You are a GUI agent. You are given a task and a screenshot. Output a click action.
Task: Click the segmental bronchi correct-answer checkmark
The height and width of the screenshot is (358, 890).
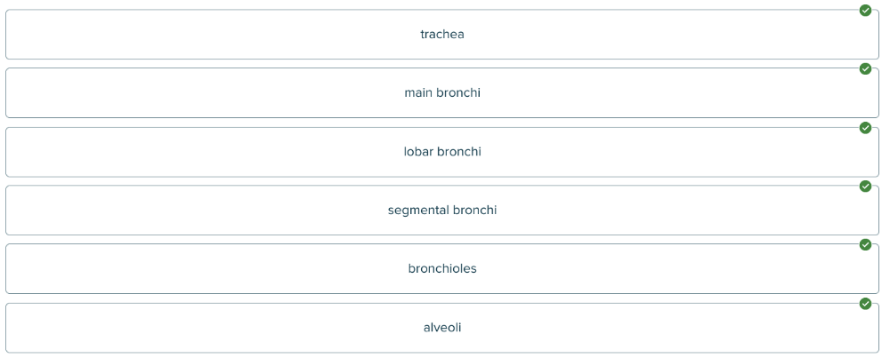click(865, 187)
